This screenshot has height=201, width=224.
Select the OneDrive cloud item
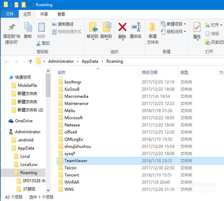(x=20, y=121)
